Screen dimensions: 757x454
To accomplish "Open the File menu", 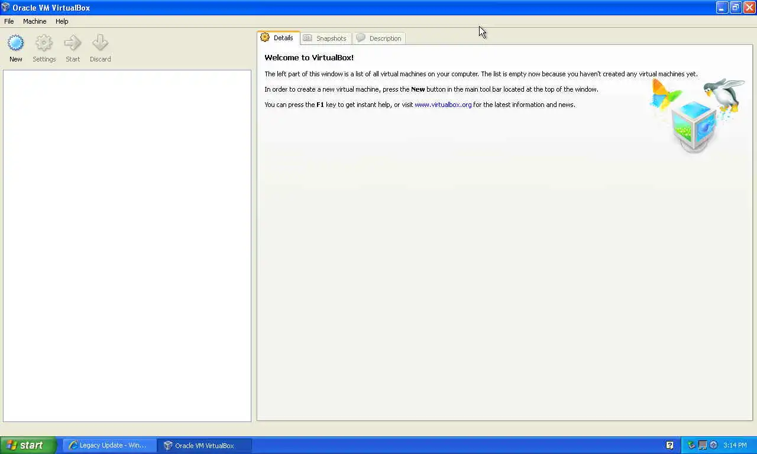I will pos(9,21).
